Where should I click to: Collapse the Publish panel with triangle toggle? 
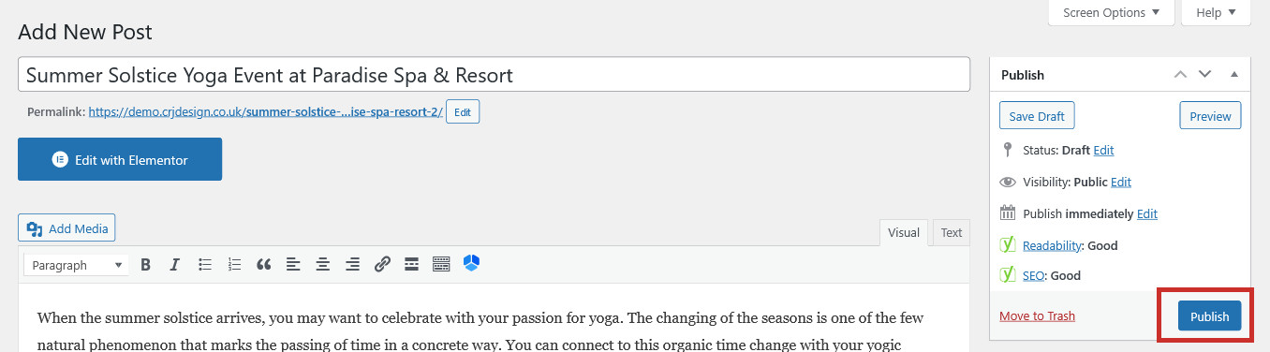click(1234, 74)
